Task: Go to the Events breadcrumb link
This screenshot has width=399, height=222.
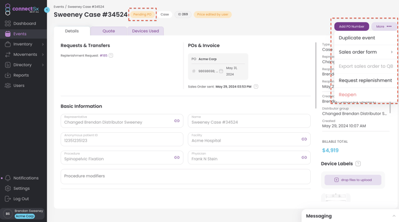Action: point(58,7)
